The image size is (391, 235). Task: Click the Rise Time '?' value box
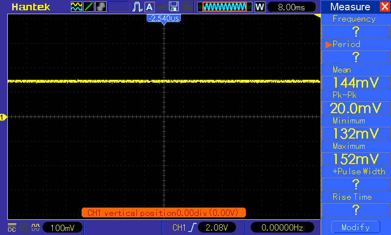click(x=356, y=210)
